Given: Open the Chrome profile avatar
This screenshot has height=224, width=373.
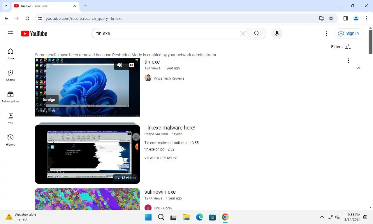Looking at the screenshot, I should point(356,18).
